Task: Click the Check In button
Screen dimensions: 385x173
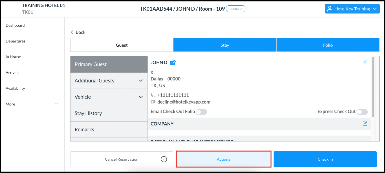Action: 325,159
